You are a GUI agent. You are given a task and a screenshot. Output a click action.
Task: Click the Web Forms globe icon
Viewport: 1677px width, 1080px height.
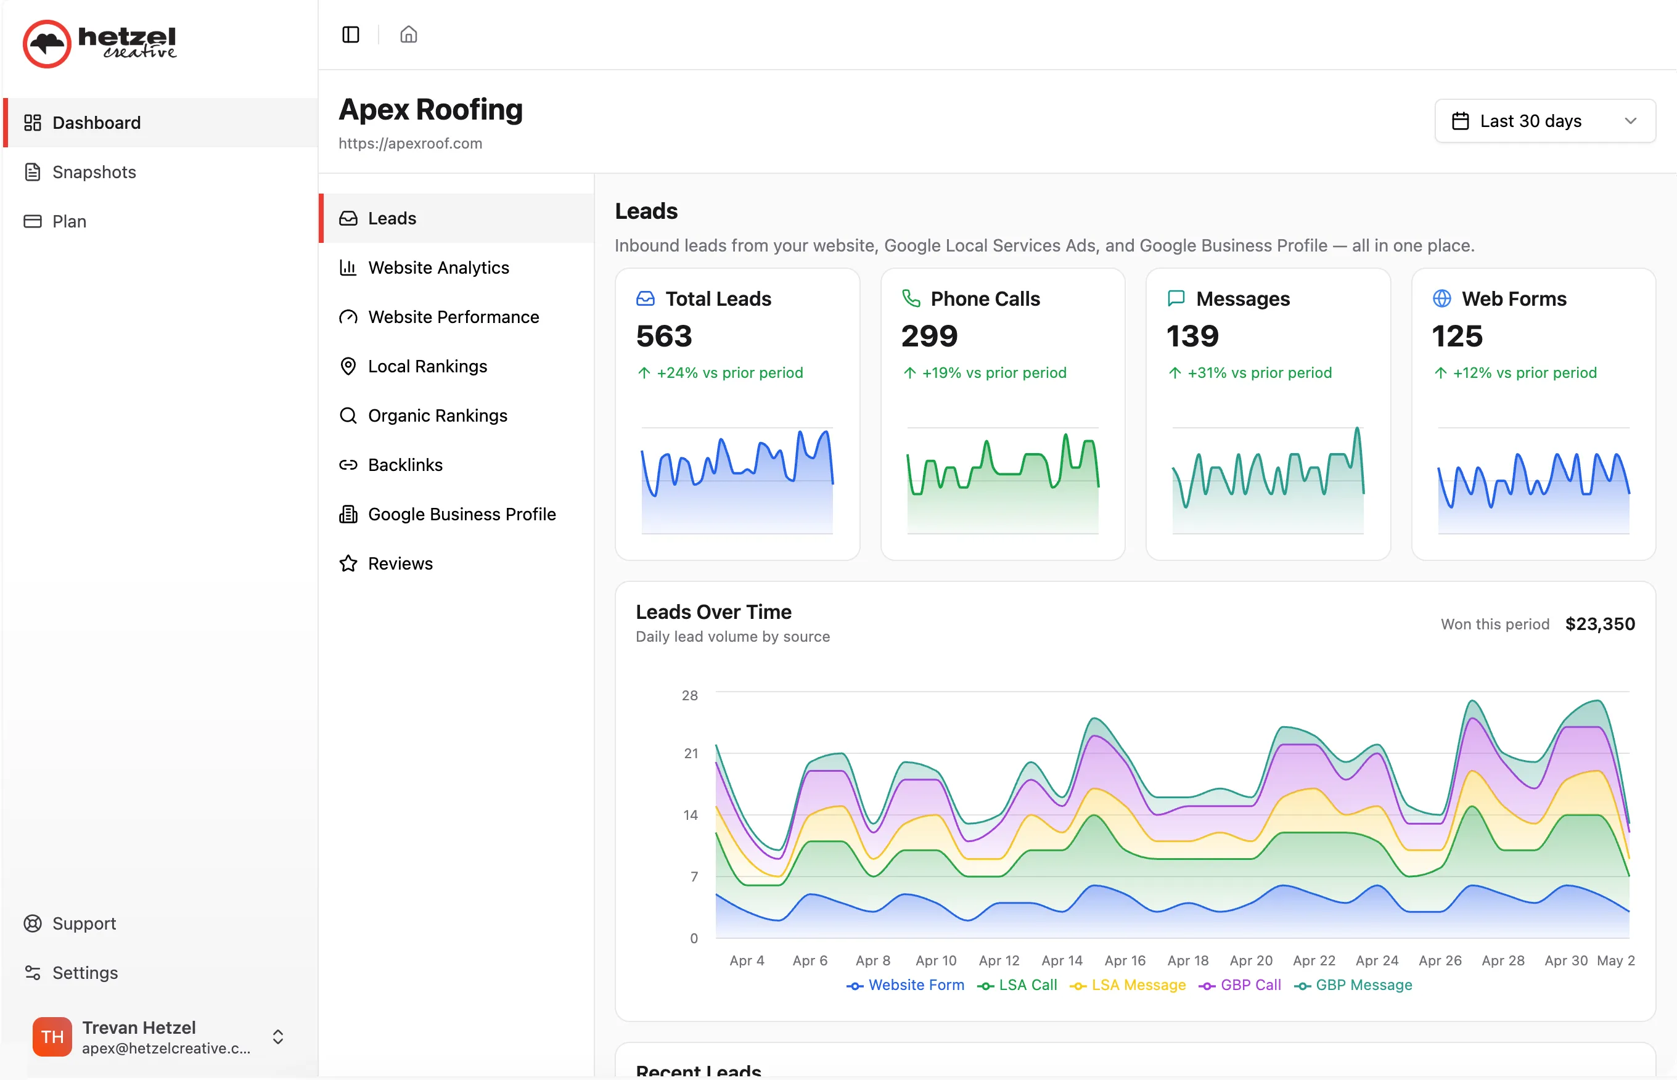[x=1441, y=299]
